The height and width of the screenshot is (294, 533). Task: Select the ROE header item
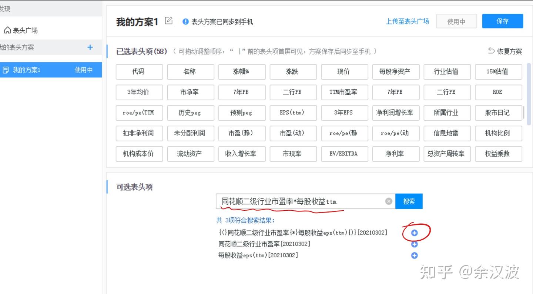pos(498,92)
